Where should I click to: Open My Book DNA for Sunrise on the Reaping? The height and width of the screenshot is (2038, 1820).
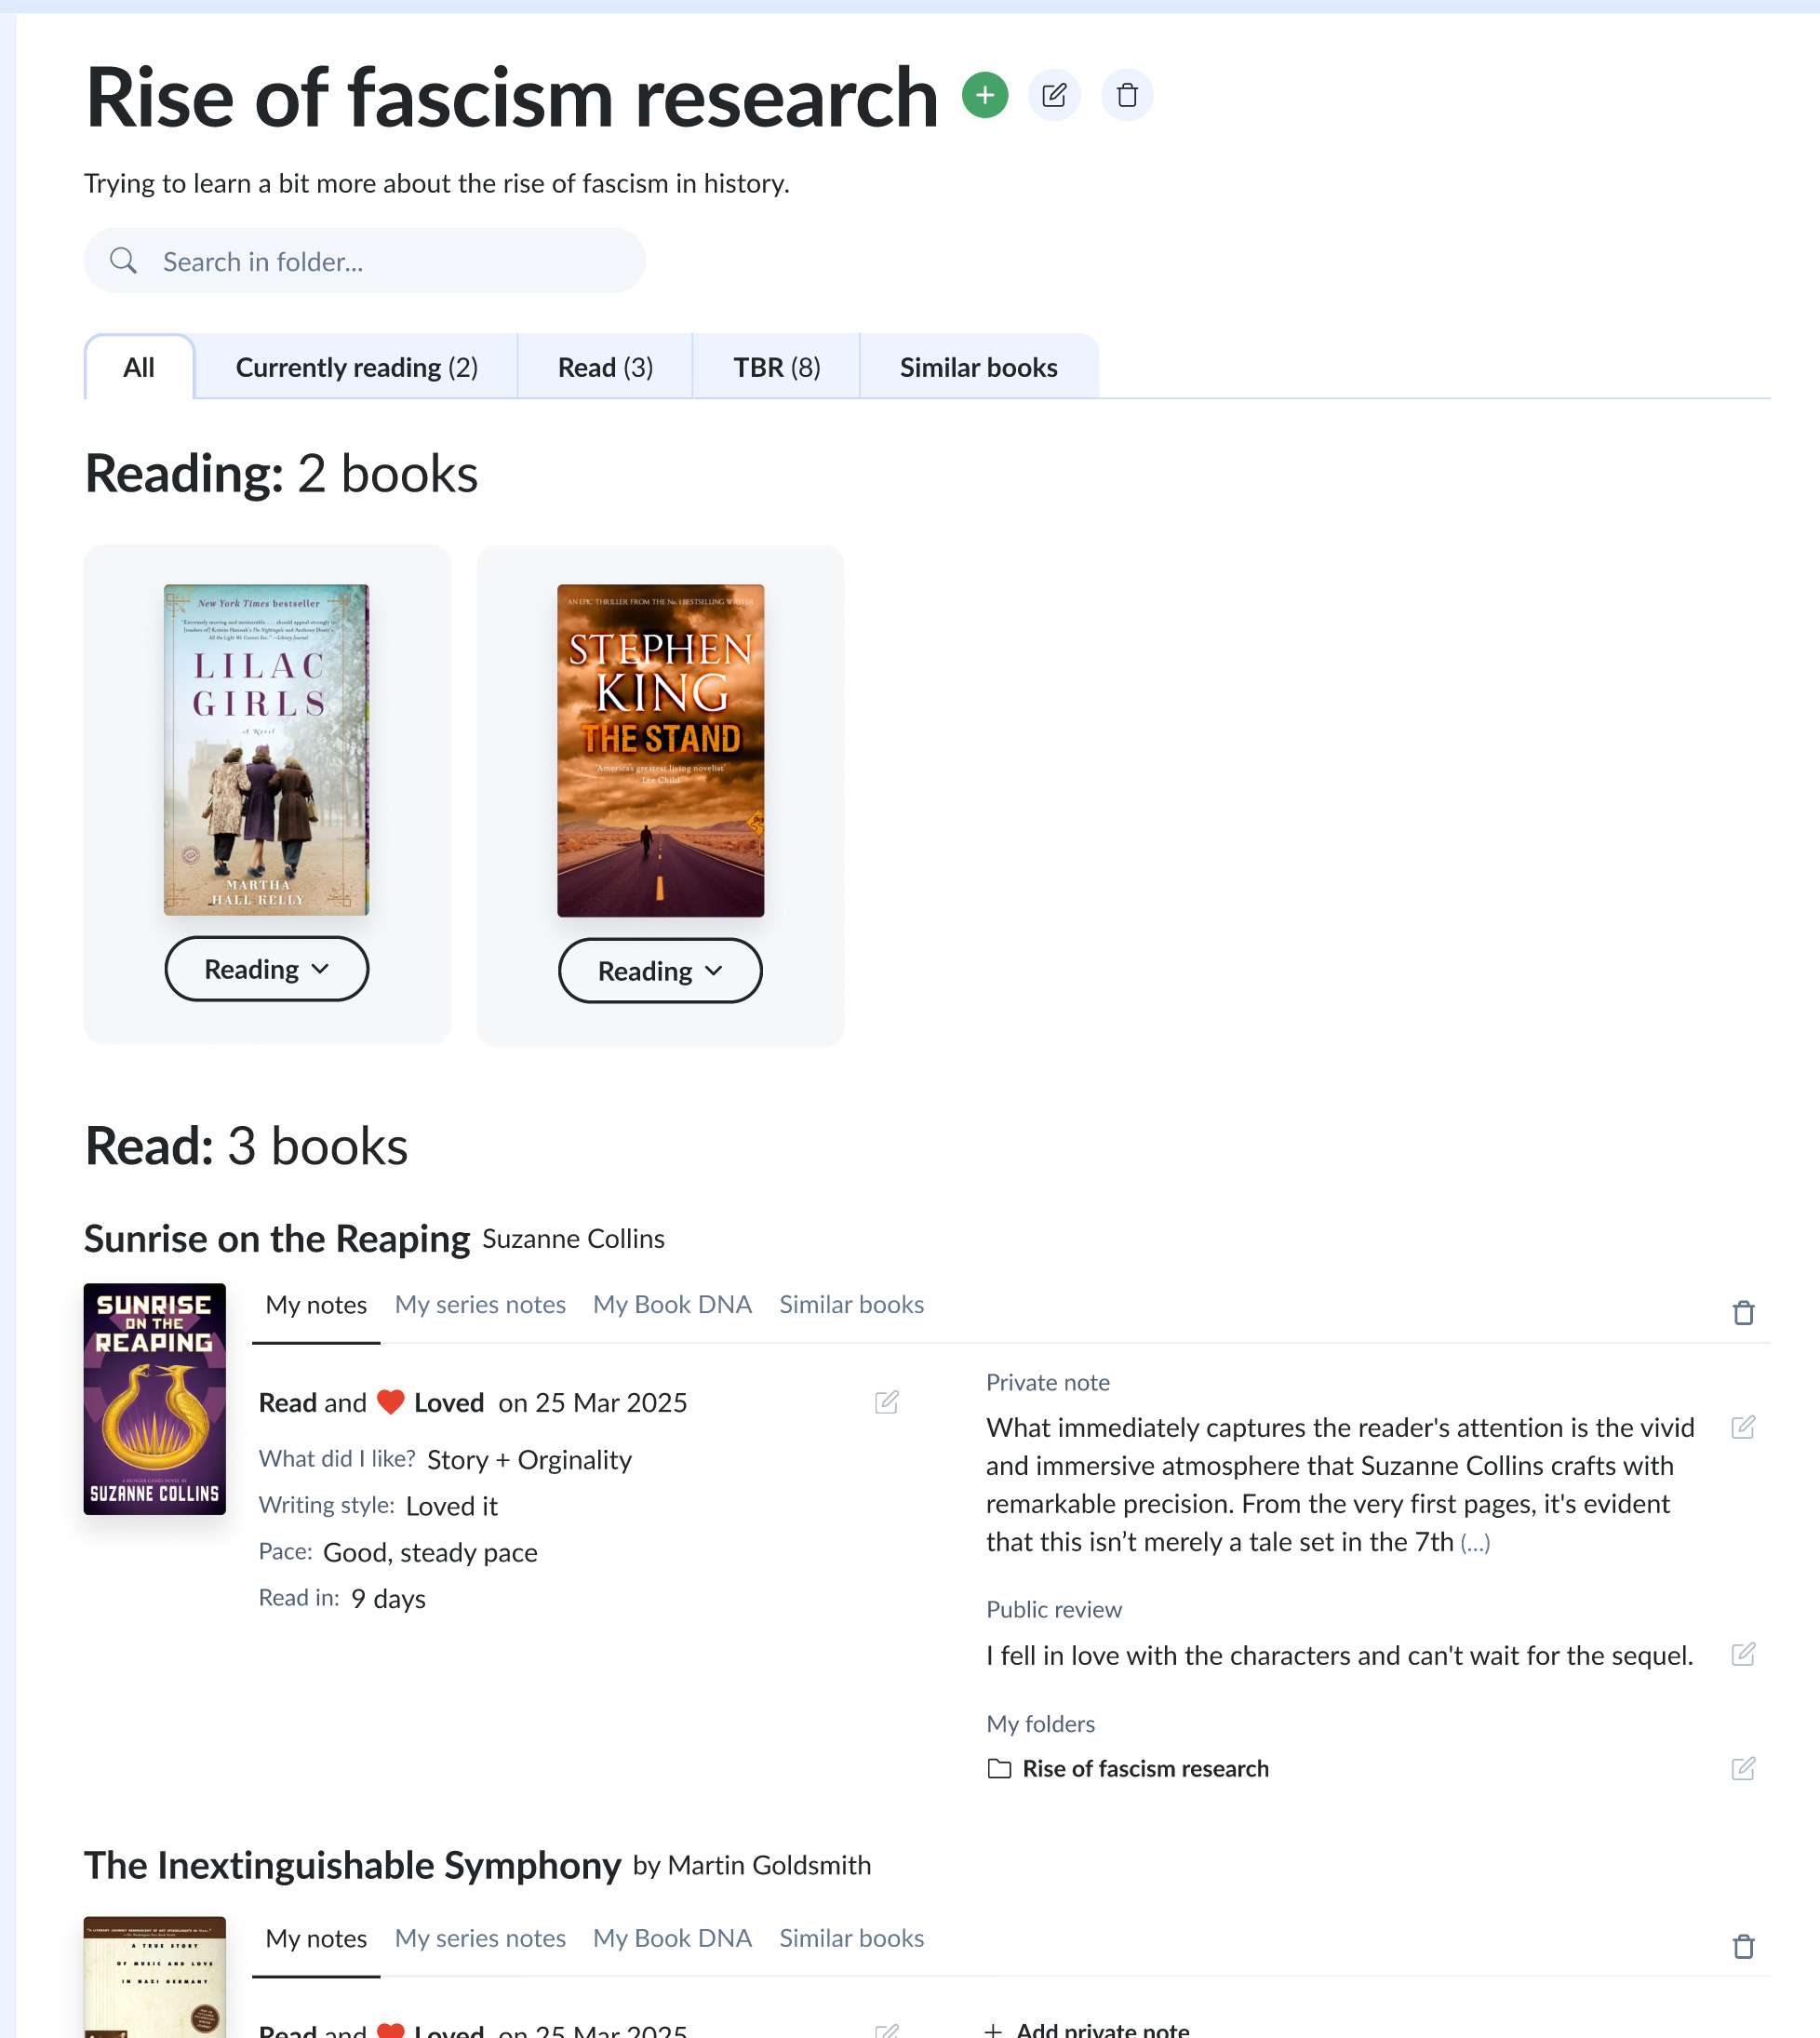point(672,1304)
